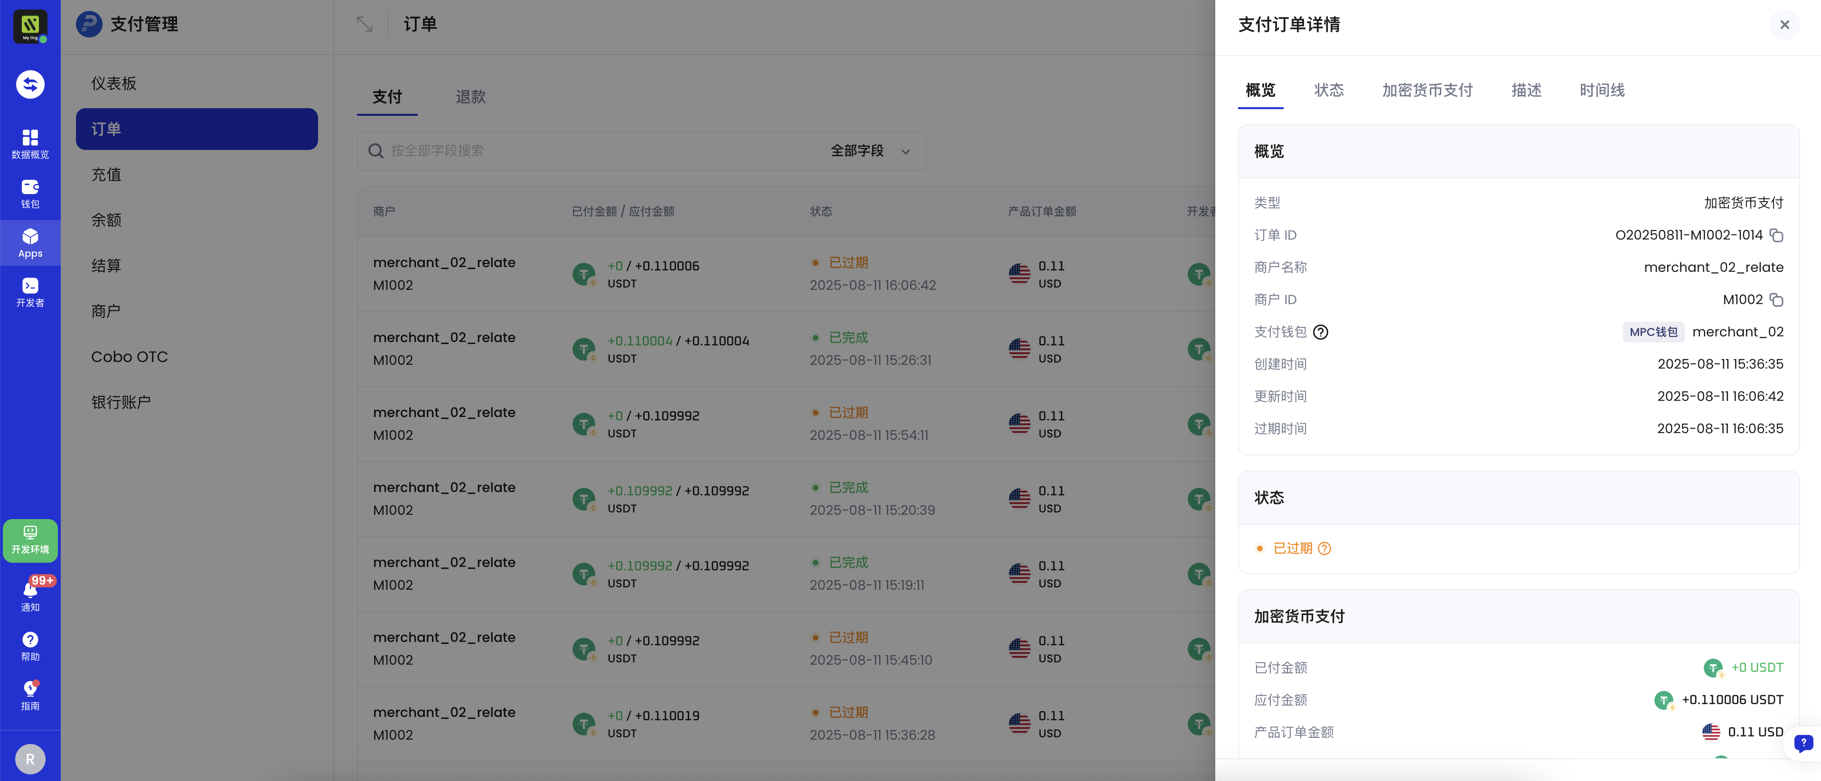Click the expand arrows icon beside 订单
1821x781 pixels.
pos(364,25)
